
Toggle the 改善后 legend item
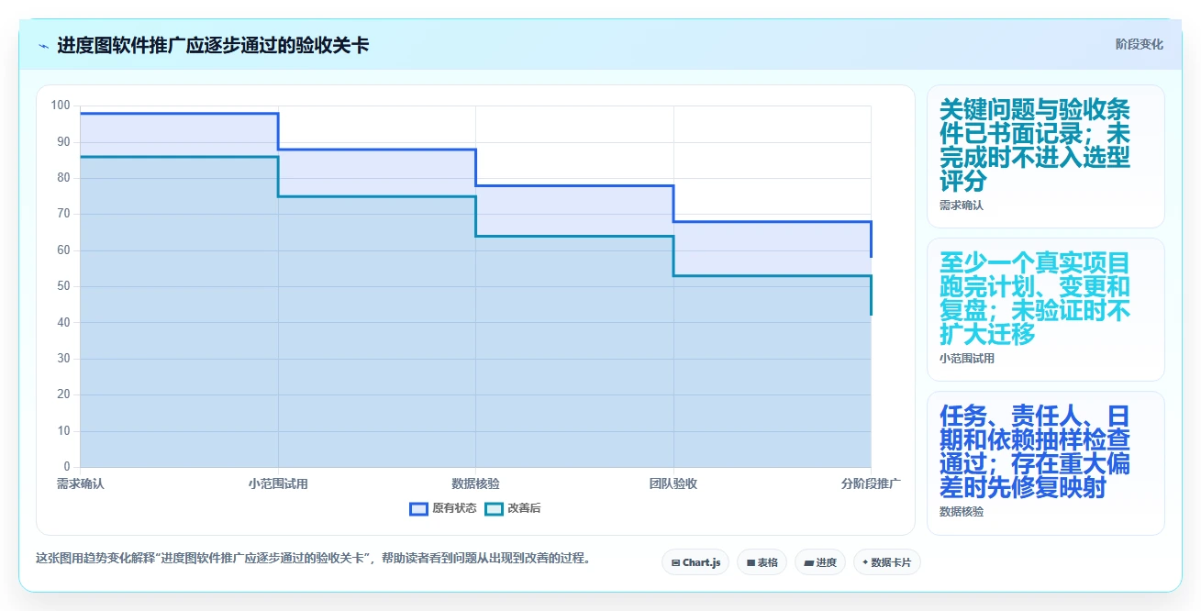tap(513, 508)
